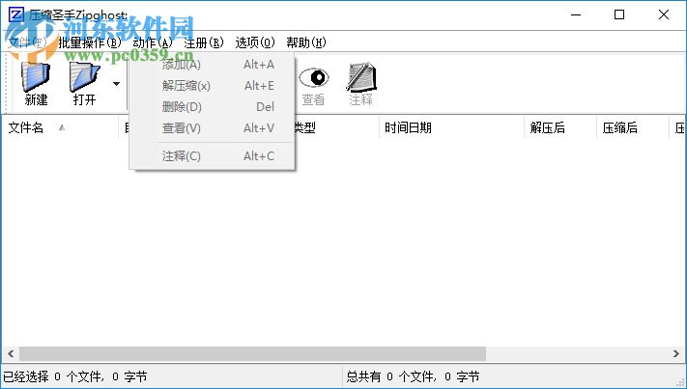Click the 注释 (Comment) notepad toolbar icon
Viewport: 687px width, 389px height.
click(x=360, y=84)
